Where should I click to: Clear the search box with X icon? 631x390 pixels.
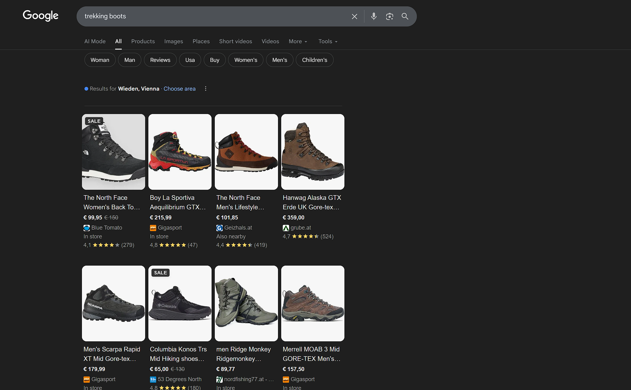pos(354,16)
